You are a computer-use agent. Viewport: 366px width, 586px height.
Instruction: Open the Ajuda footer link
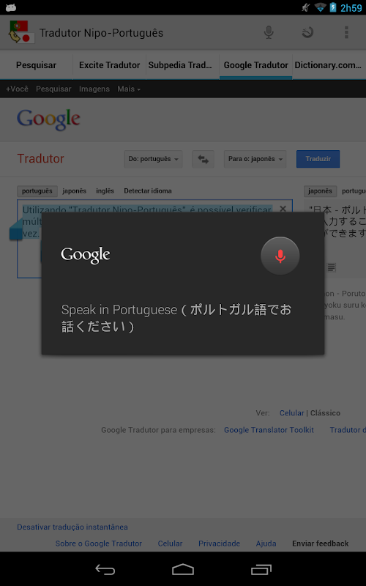click(266, 544)
